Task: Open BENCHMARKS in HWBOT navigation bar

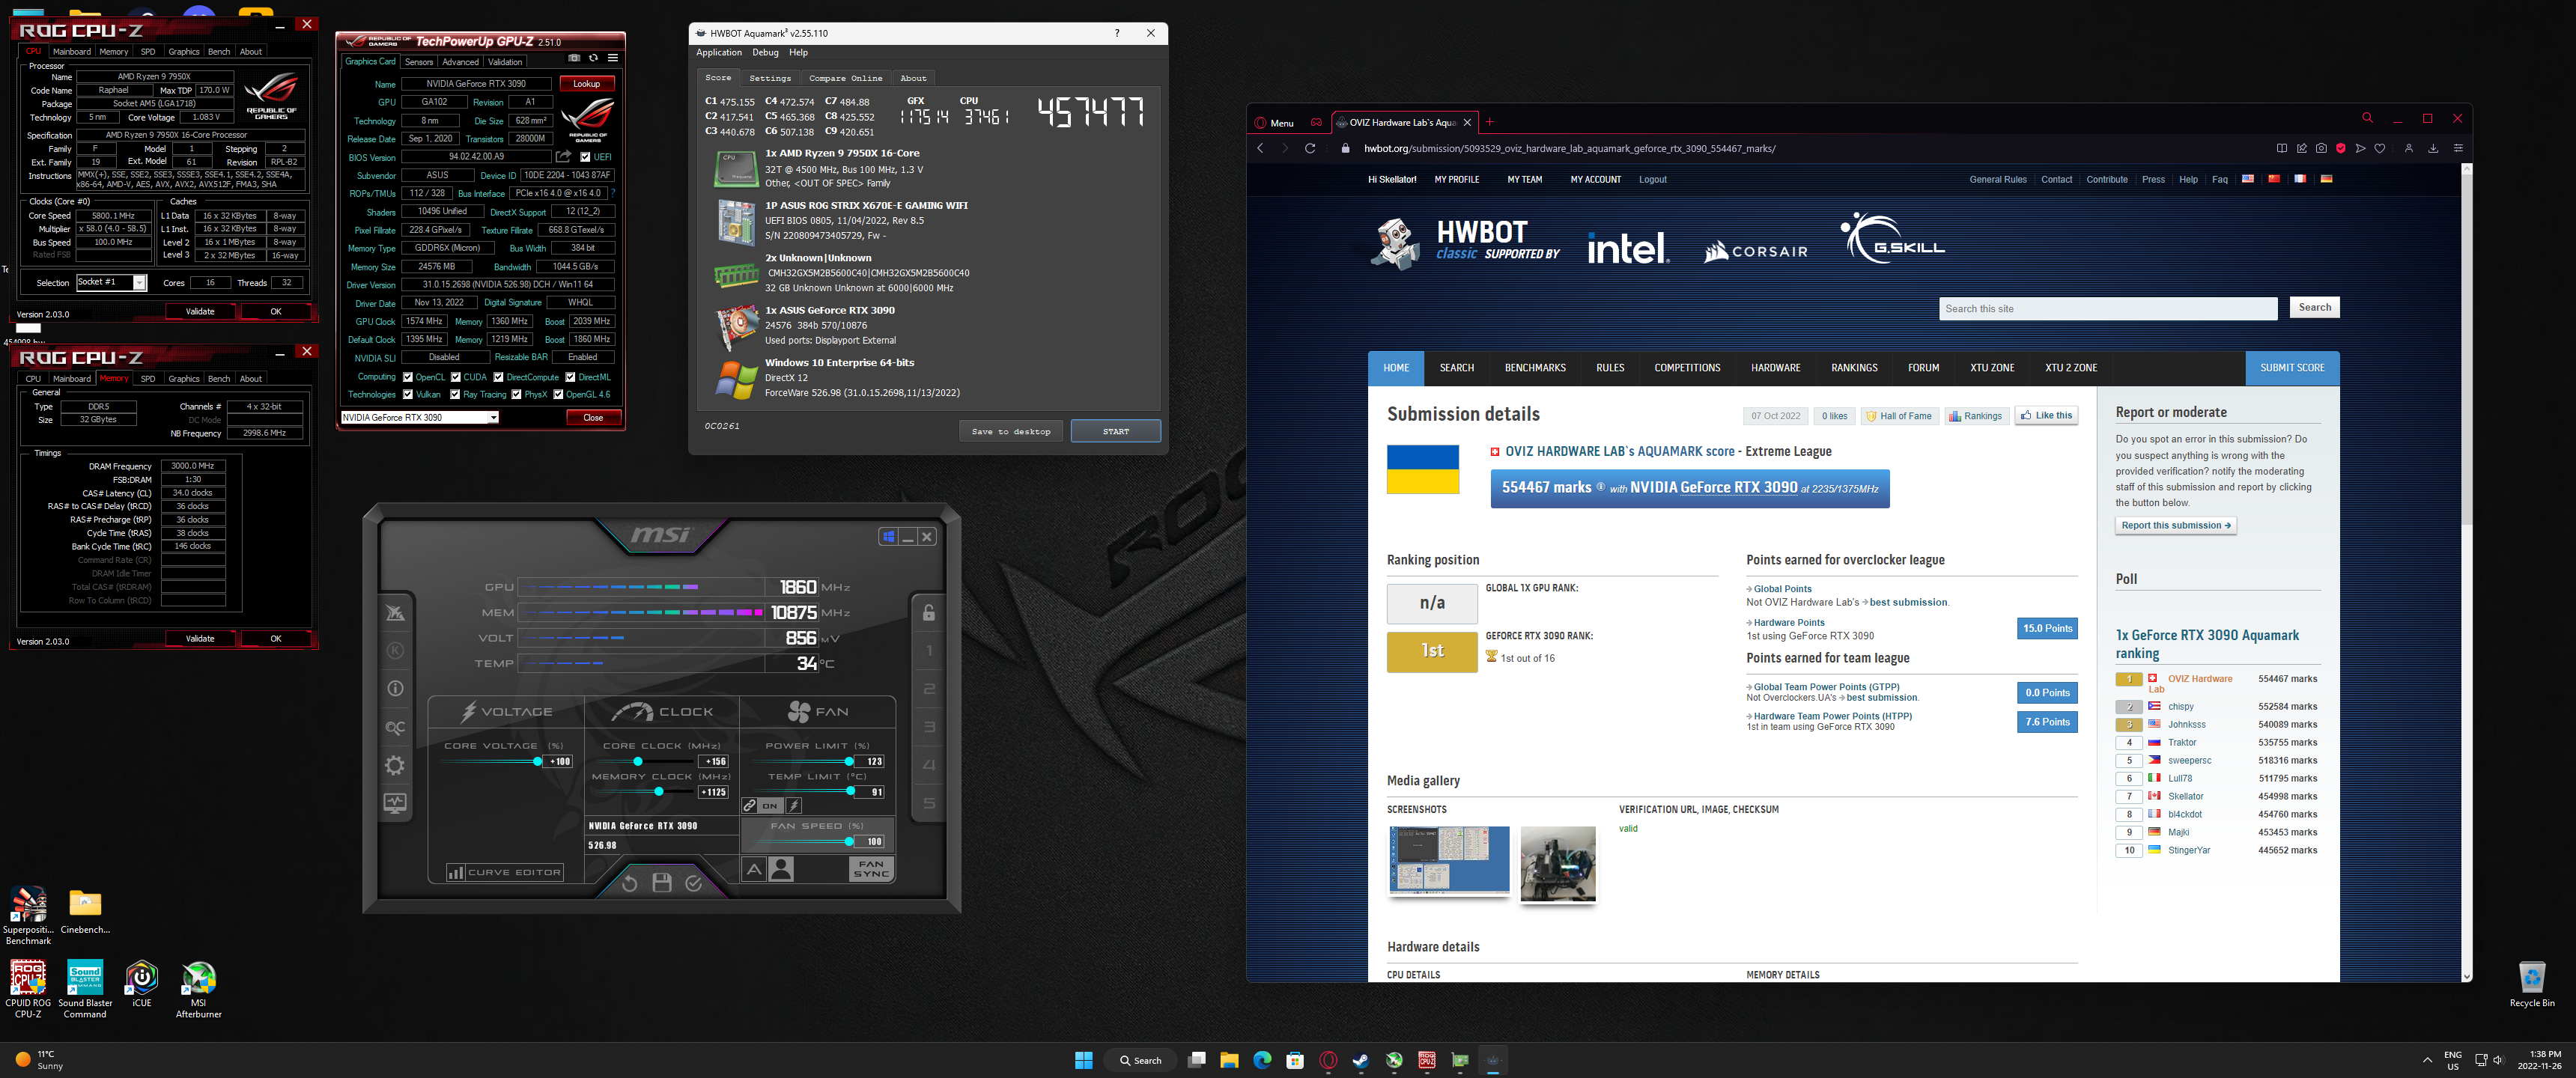Action: [x=1535, y=368]
